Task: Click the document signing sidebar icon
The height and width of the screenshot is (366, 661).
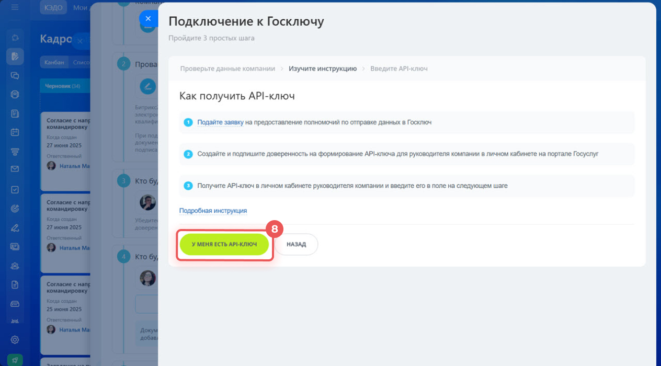Action: click(15, 56)
